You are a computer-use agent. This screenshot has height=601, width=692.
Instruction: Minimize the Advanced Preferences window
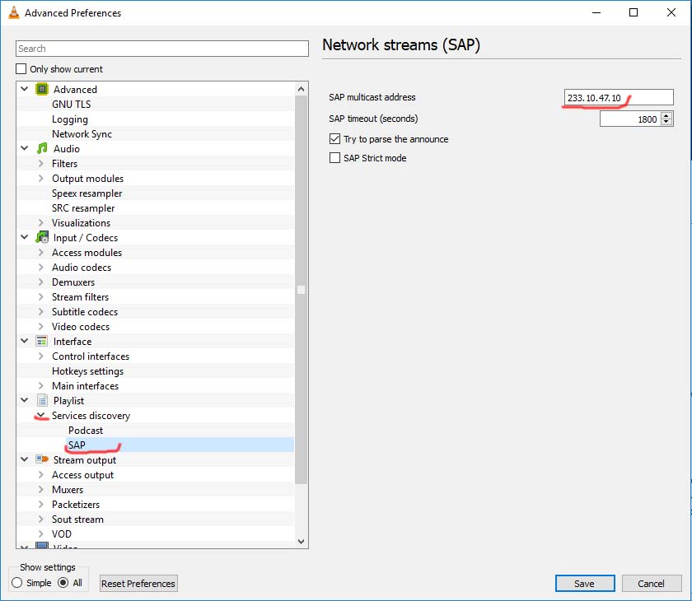click(596, 12)
